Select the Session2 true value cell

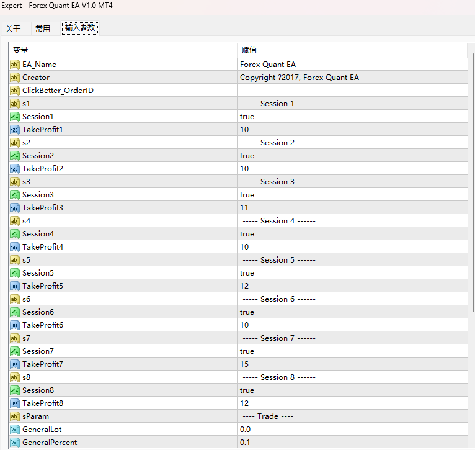[x=353, y=156]
